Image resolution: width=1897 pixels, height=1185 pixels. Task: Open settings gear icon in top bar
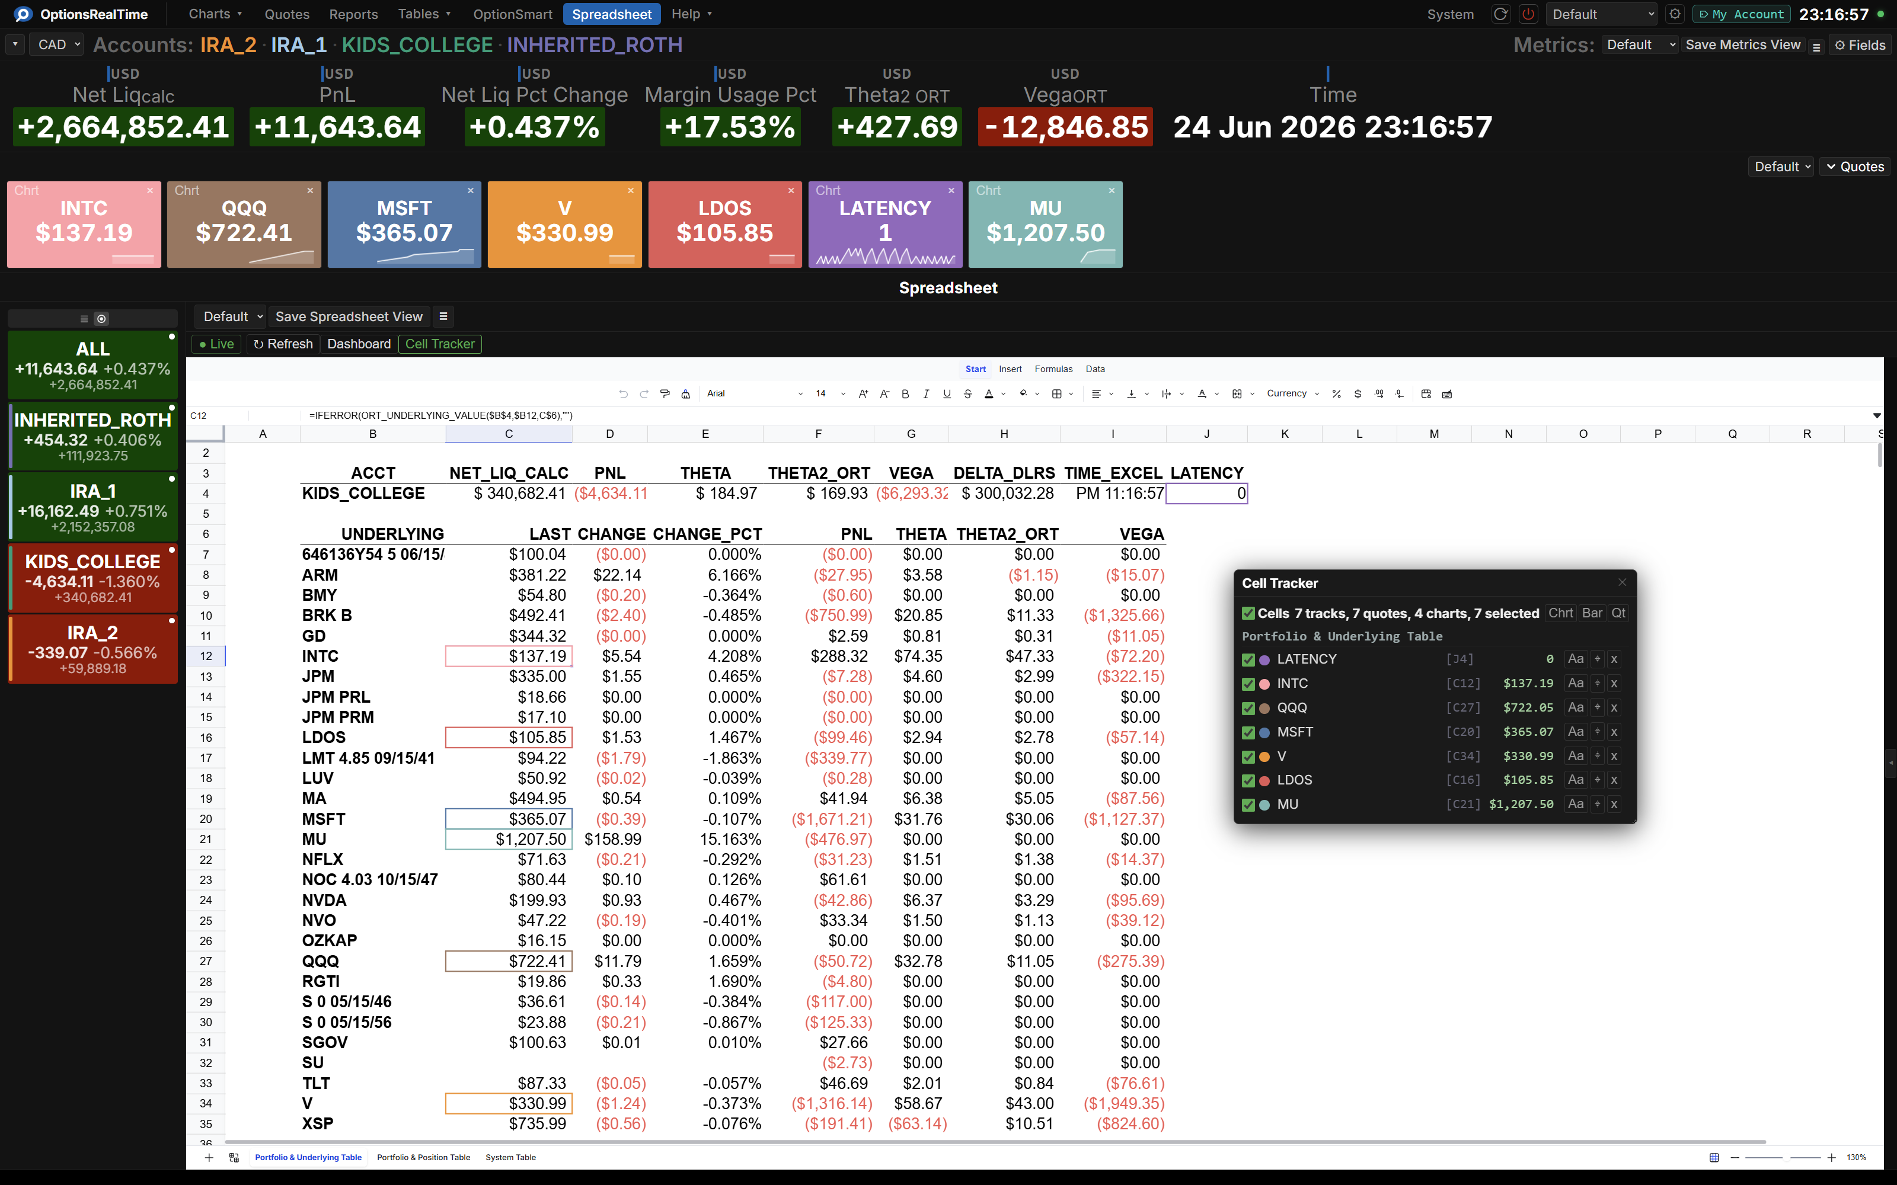pos(1674,14)
